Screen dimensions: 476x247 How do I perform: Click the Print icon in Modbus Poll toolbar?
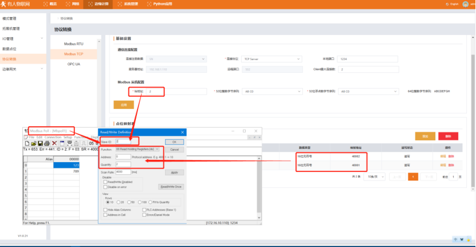(46, 143)
